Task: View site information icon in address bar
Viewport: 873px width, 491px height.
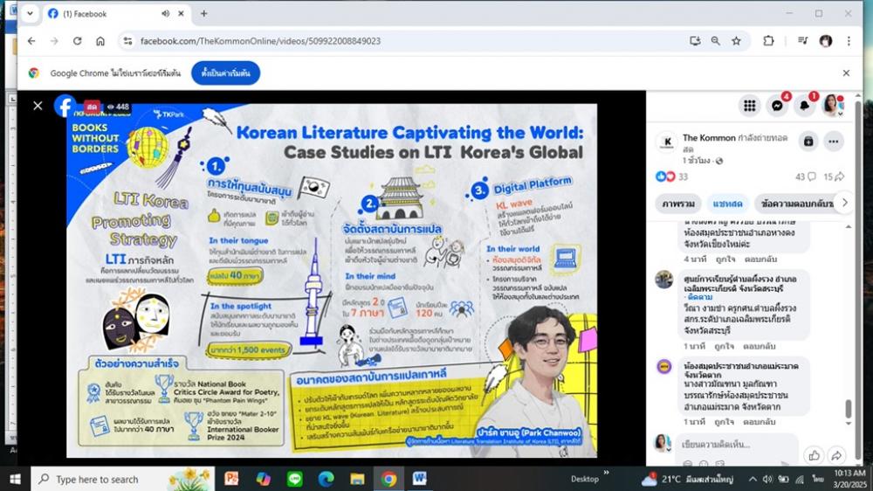Action: [128, 41]
